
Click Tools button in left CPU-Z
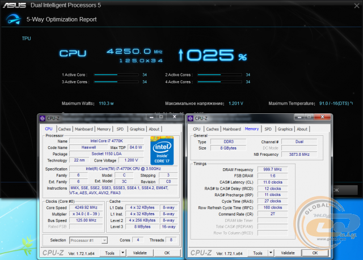pos(109,253)
